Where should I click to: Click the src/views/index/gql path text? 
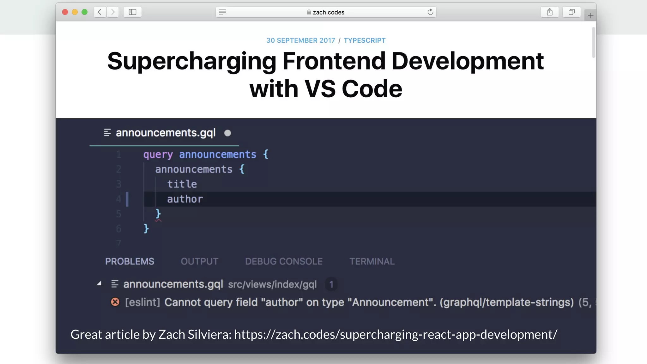(x=272, y=284)
